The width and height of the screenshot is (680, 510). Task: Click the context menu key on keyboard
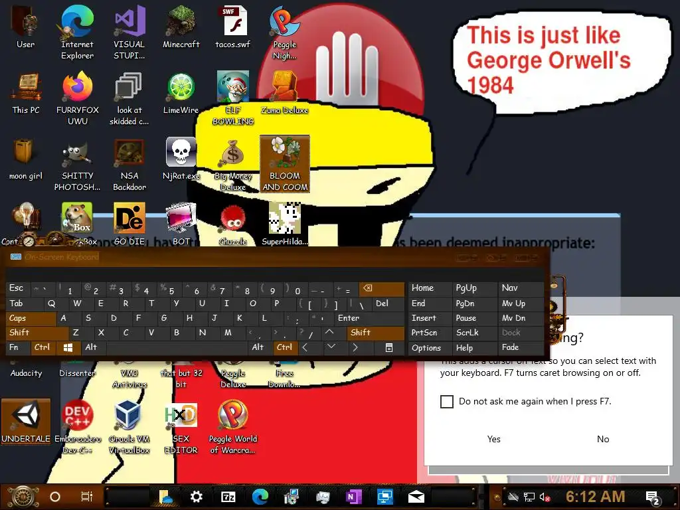(389, 347)
